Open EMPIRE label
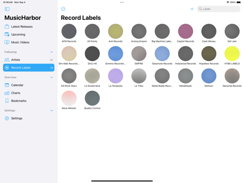 tap(139, 53)
